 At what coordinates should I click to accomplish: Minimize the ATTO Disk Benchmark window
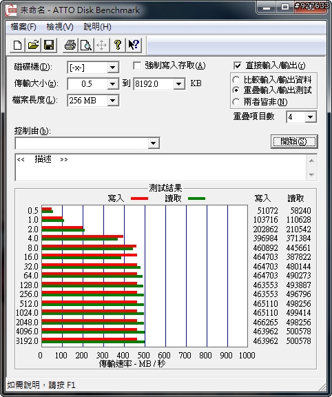(x=266, y=8)
